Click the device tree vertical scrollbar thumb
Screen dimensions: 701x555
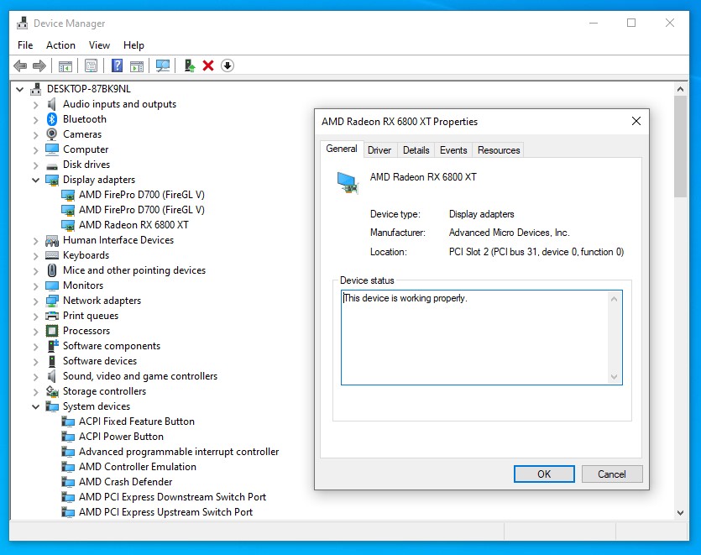click(x=681, y=146)
